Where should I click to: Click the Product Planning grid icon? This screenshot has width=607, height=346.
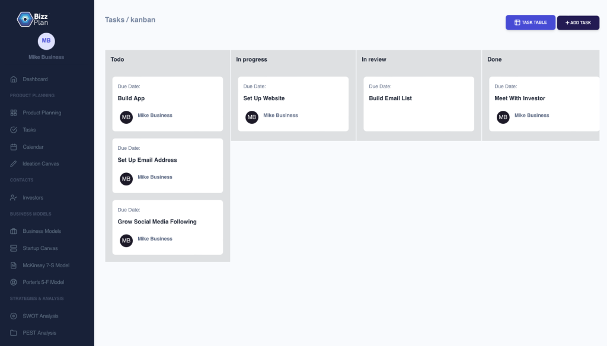click(x=14, y=113)
